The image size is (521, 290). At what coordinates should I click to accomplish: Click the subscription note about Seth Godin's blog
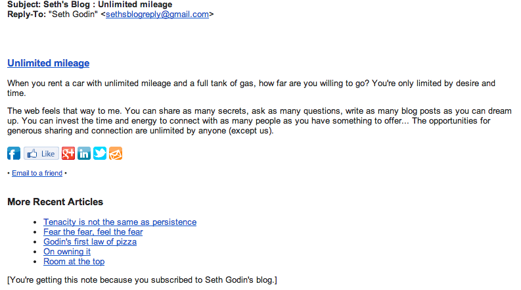(x=142, y=280)
